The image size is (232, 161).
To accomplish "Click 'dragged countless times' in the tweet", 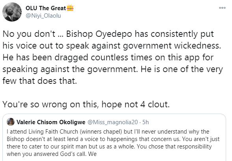I will [103, 58].
